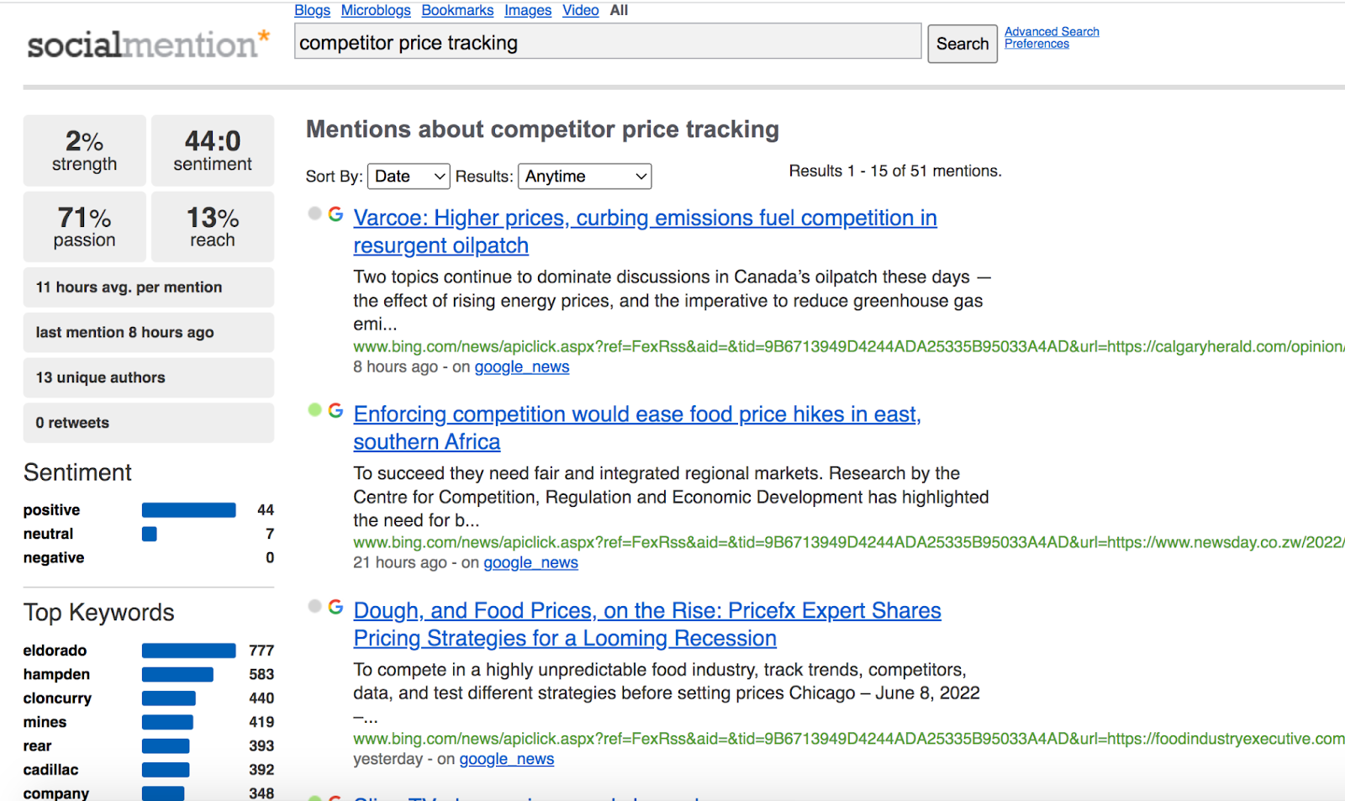
Task: Click the eldorado keyword bar
Action: coord(188,651)
